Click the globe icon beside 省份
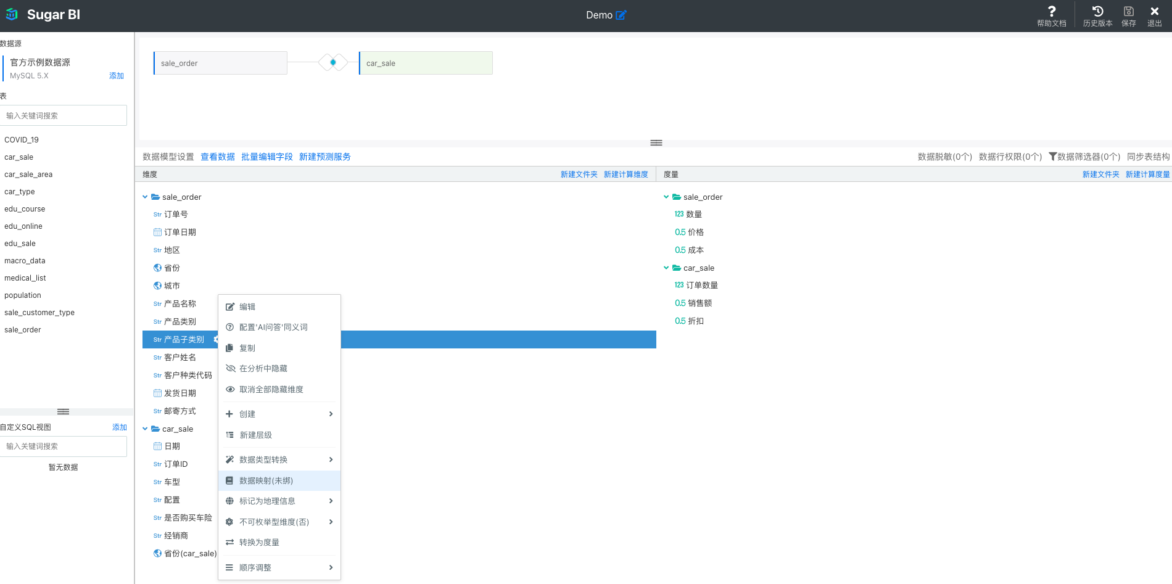 (x=157, y=268)
